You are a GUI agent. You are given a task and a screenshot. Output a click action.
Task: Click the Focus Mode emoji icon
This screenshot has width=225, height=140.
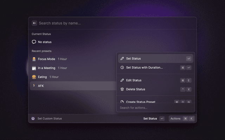click(x=34, y=59)
